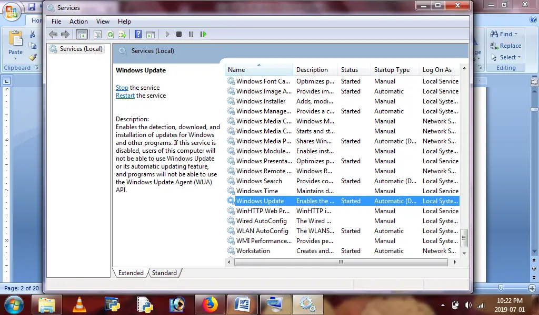Image resolution: width=539 pixels, height=315 pixels.
Task: Switch to the Extended tab
Action: 131,273
